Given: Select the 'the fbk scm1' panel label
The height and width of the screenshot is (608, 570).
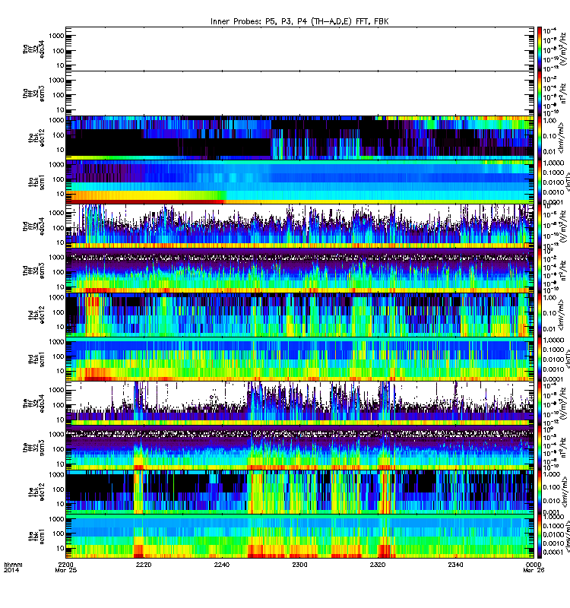Looking at the screenshot, I should pyautogui.click(x=36, y=537).
